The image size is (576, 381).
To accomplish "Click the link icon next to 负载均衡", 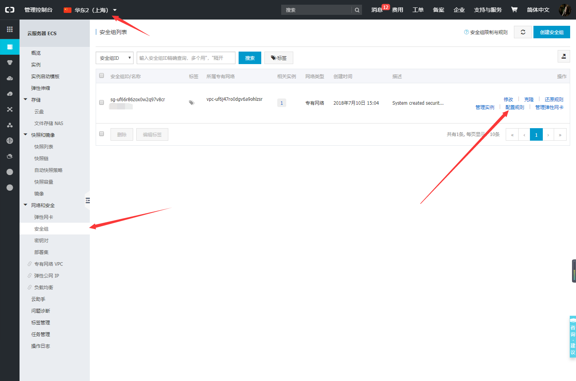I will tap(30, 287).
